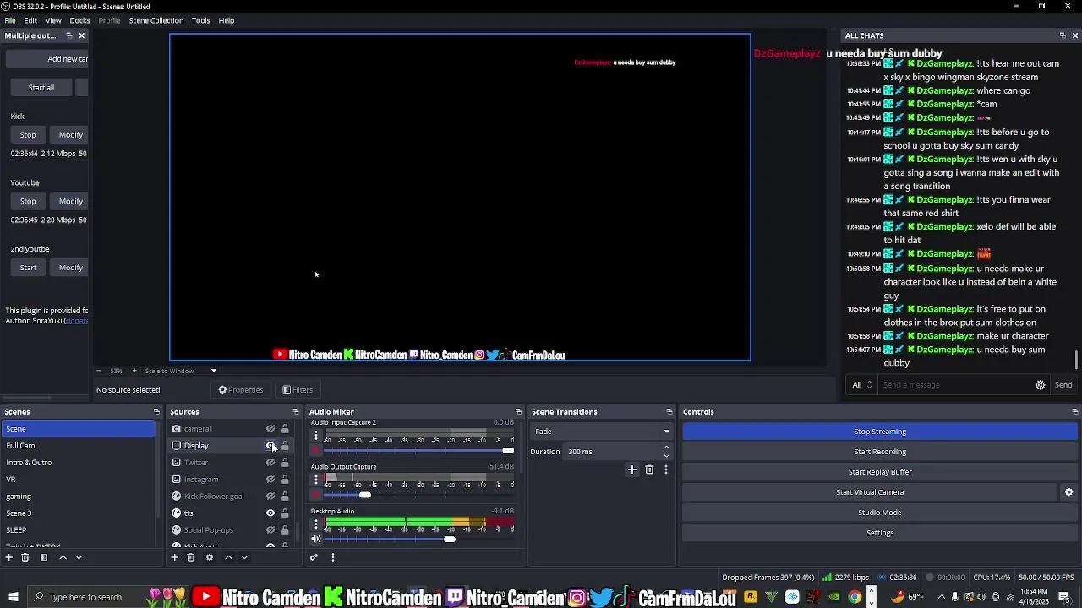Mute Desktop Audio speaker icon

(x=316, y=540)
